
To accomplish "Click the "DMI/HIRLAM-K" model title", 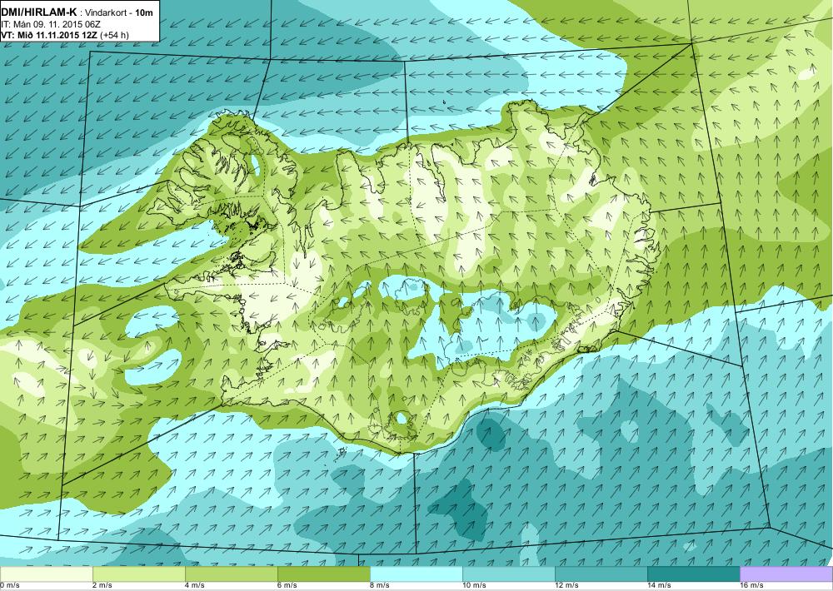I will click(39, 12).
